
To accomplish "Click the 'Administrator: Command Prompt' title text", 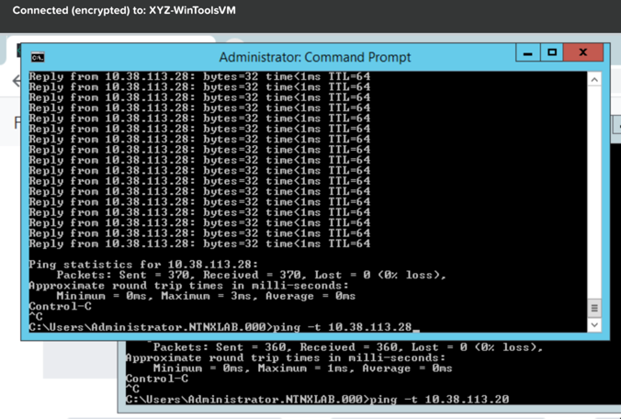I will [x=315, y=57].
